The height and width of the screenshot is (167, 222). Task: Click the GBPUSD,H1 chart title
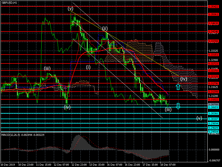click(x=9, y=3)
